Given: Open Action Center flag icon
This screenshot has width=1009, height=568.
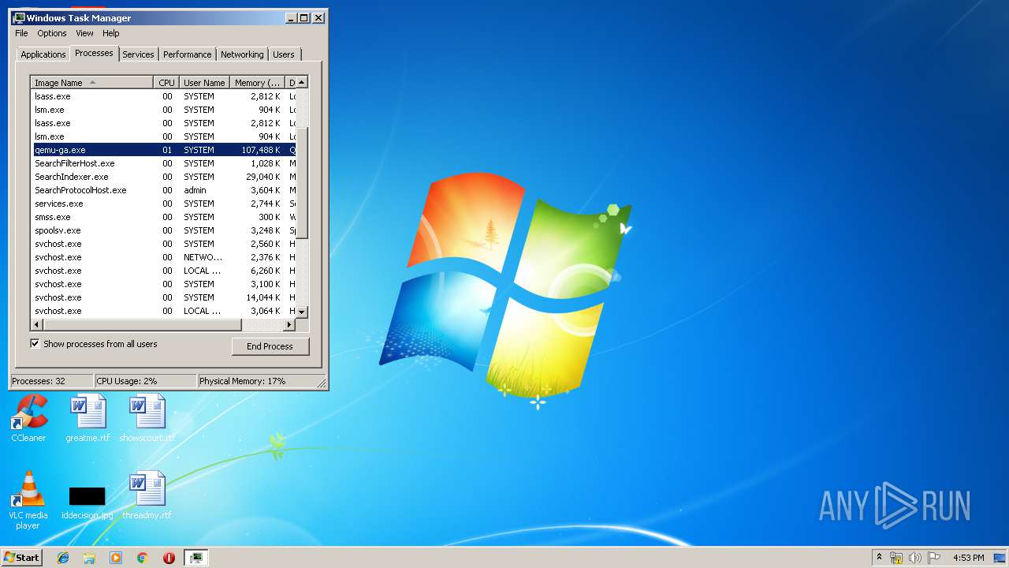Looking at the screenshot, I should pyautogui.click(x=934, y=558).
